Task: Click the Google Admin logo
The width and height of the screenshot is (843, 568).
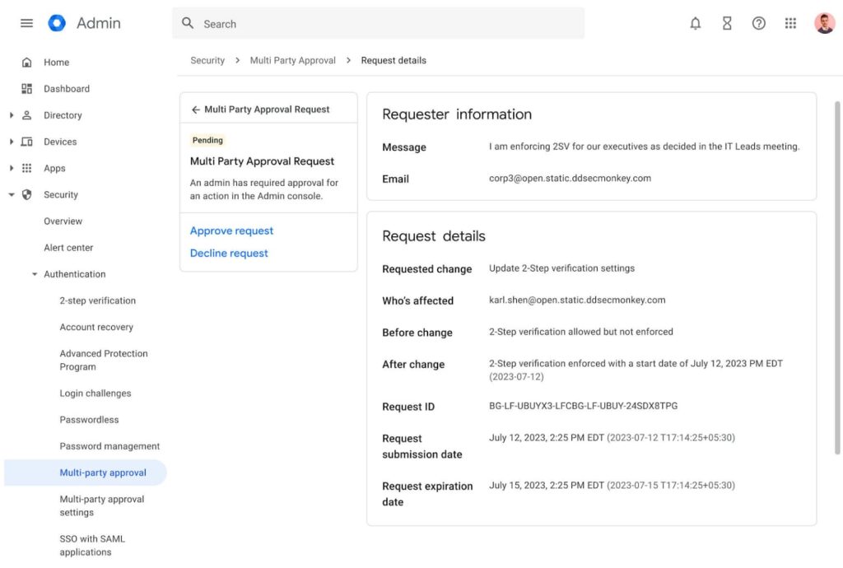Action: (57, 23)
